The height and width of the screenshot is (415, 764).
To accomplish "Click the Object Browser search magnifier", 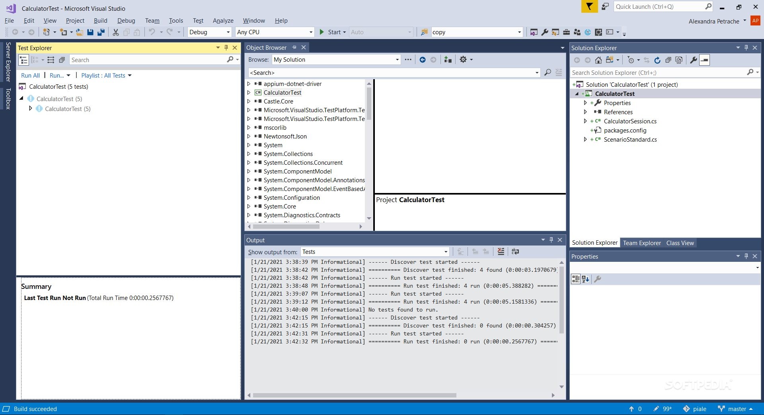I will pyautogui.click(x=548, y=72).
